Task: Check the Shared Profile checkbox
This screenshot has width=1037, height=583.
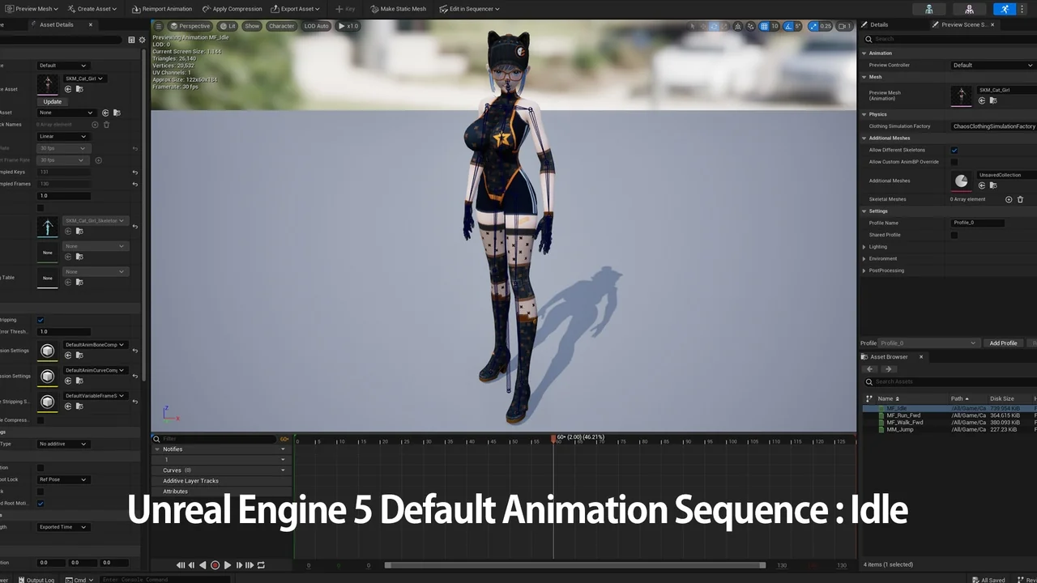Action: pyautogui.click(x=954, y=235)
